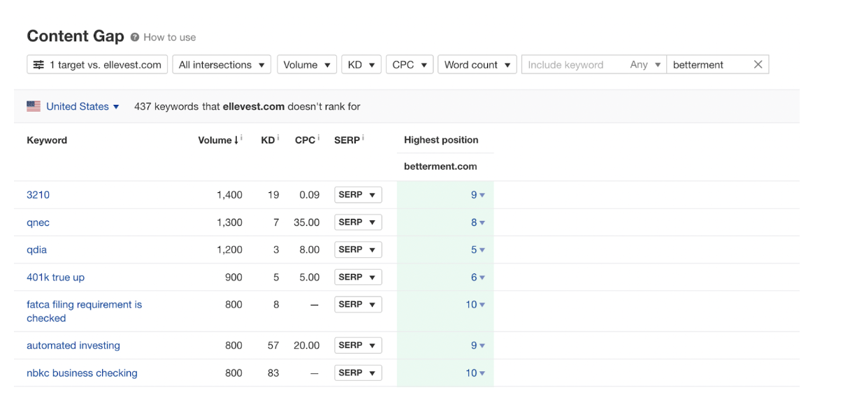The height and width of the screenshot is (411, 843).
Task: Click the How to use link
Action: pyautogui.click(x=170, y=36)
